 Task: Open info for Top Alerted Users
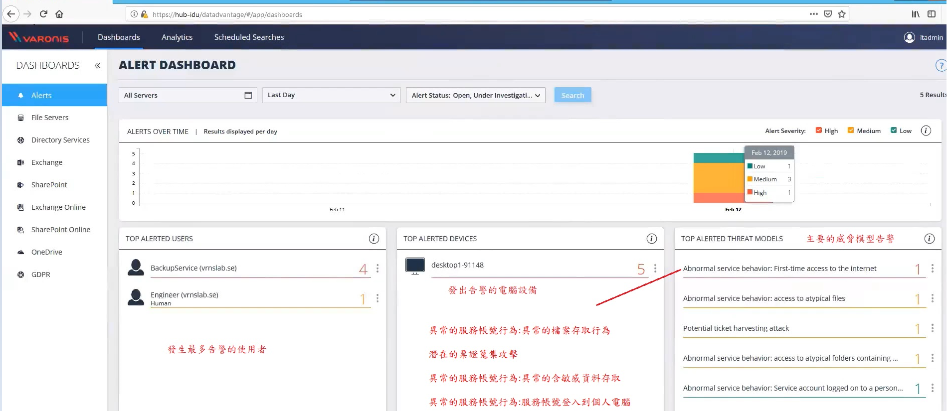(x=374, y=239)
